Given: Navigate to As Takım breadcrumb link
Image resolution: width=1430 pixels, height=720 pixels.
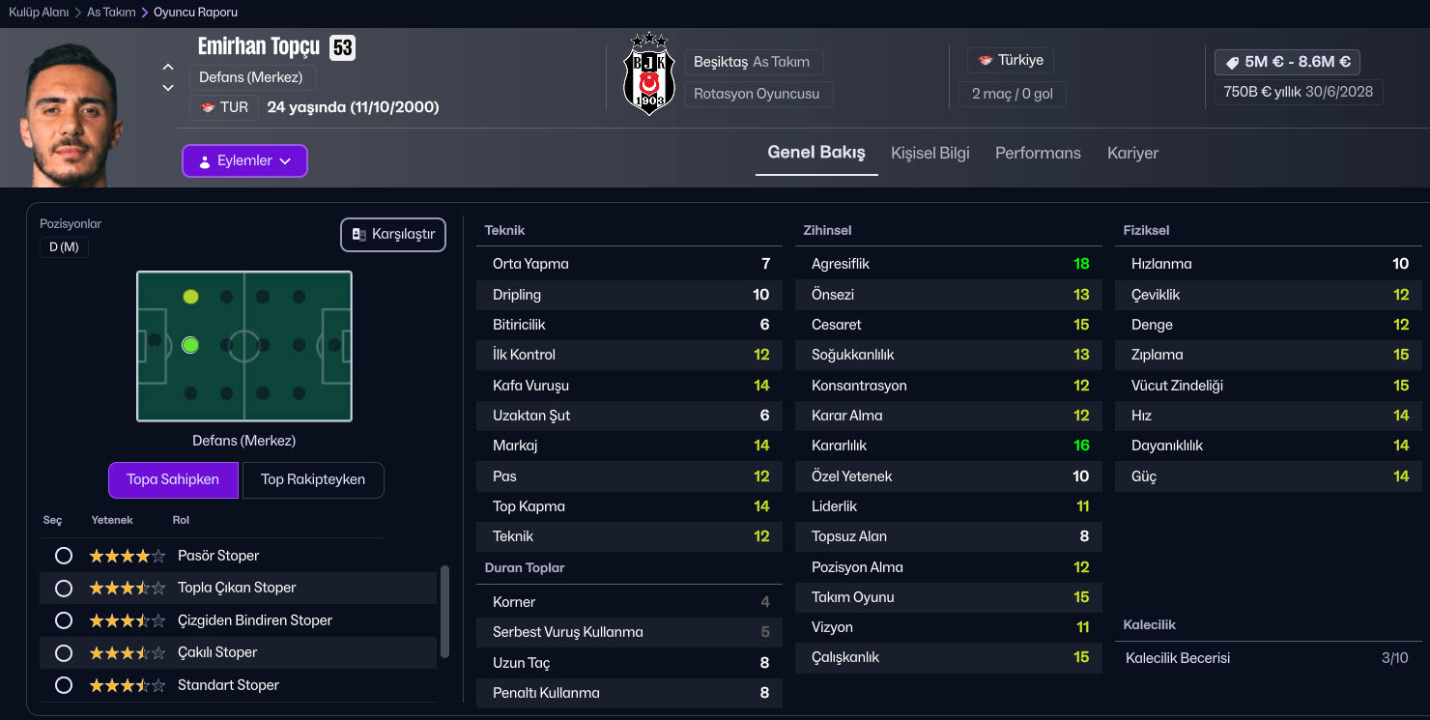Looking at the screenshot, I should 111,13.
